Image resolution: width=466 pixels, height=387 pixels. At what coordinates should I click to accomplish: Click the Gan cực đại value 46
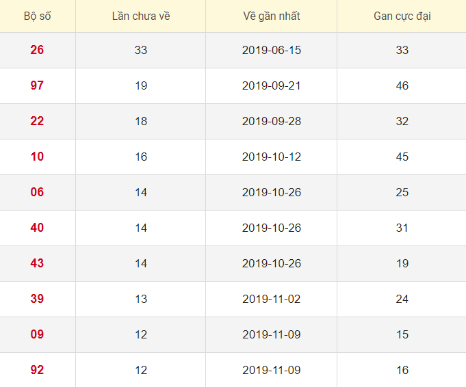point(402,85)
